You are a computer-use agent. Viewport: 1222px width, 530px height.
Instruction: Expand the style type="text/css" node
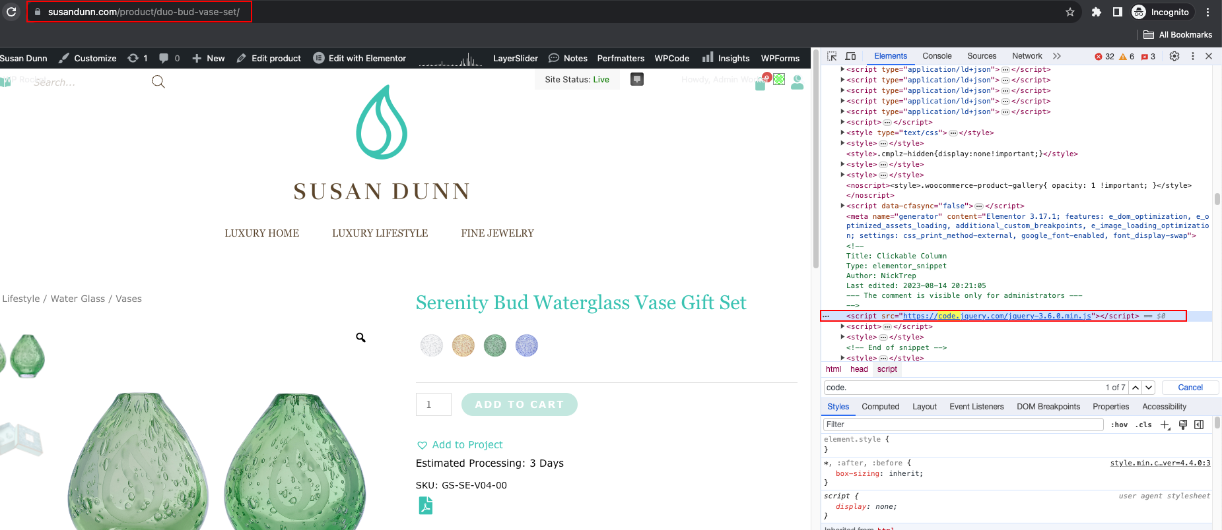point(843,132)
